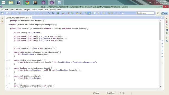Image resolution: width=169 pixels, height=95 pixels.
Task: Open the Window menu
Action: click(53, 9)
